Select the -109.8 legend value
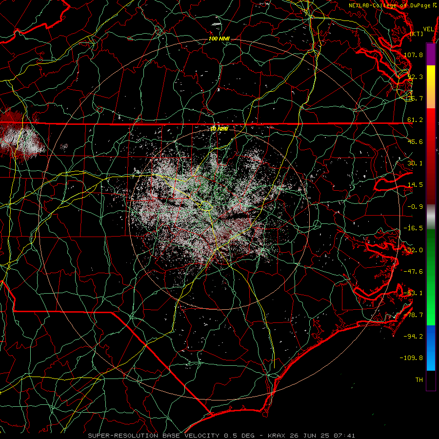The image size is (439, 439). tap(412, 358)
